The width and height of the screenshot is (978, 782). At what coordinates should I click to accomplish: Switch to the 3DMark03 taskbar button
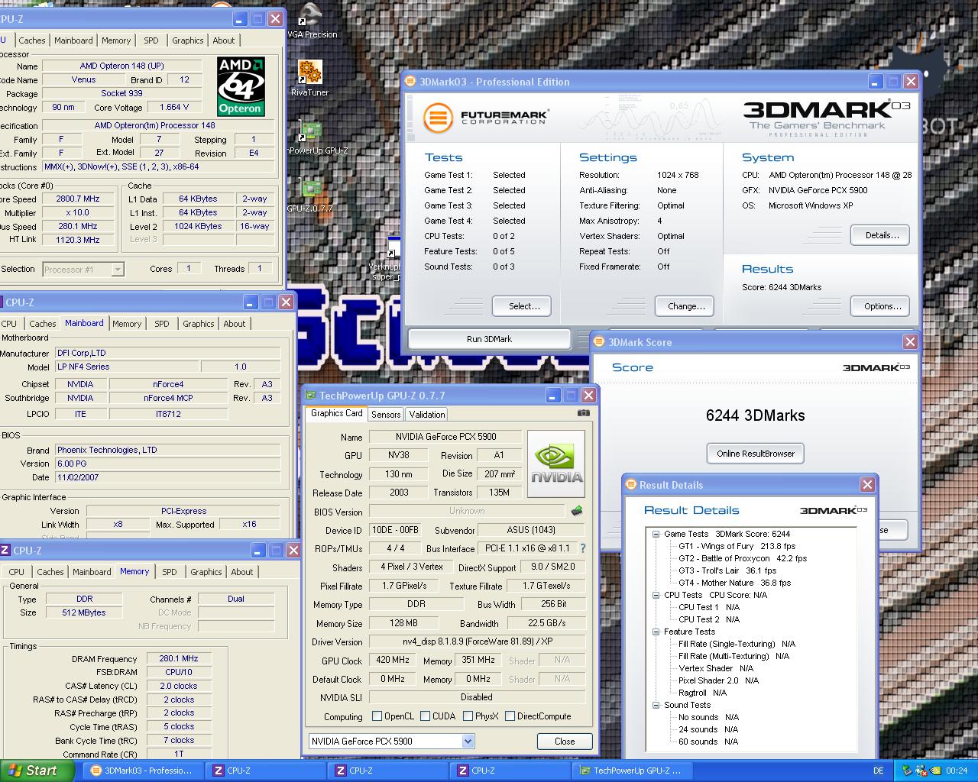tap(141, 771)
